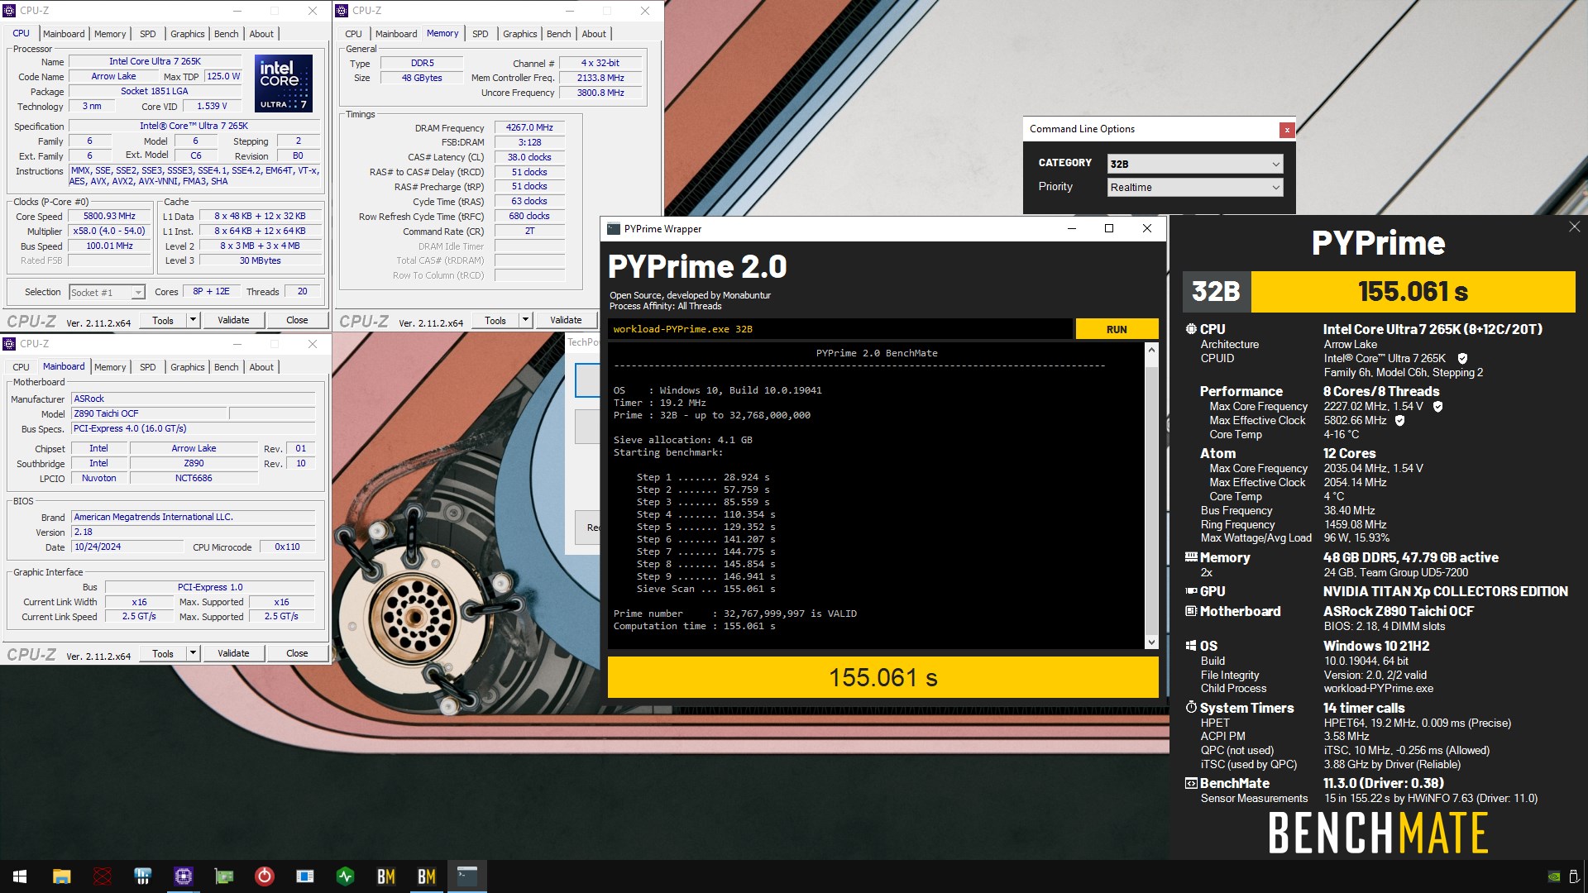
Task: Click the CPU chip icon in BenchMate panel
Action: 1191,329
